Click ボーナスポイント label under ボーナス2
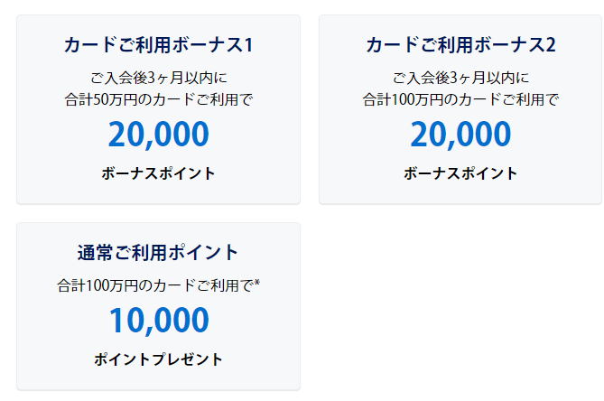Viewport: 604px width, 401px height. pyautogui.click(x=460, y=173)
